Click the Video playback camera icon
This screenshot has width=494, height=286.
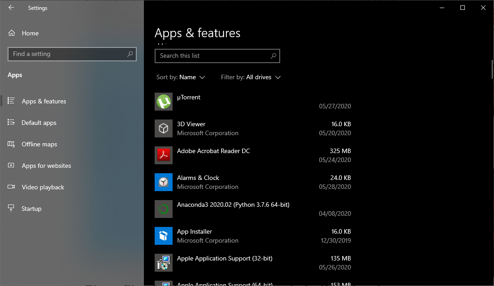(11, 187)
